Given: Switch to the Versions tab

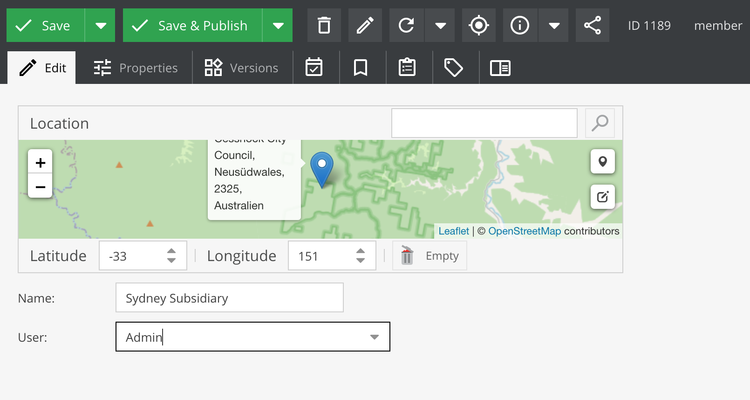Looking at the screenshot, I should click(x=242, y=68).
